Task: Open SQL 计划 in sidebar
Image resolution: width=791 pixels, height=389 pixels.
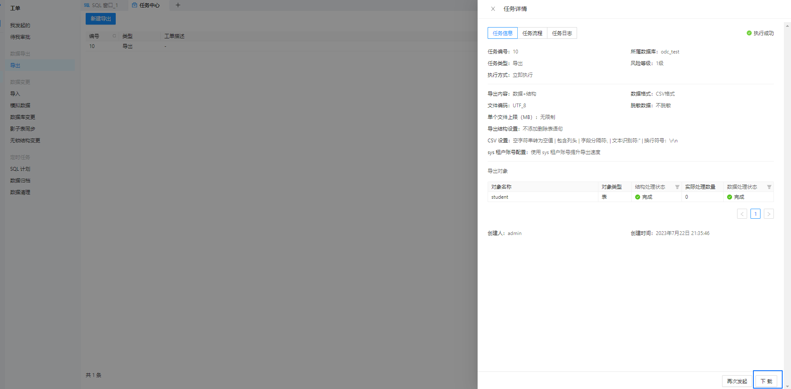Action: [x=20, y=169]
